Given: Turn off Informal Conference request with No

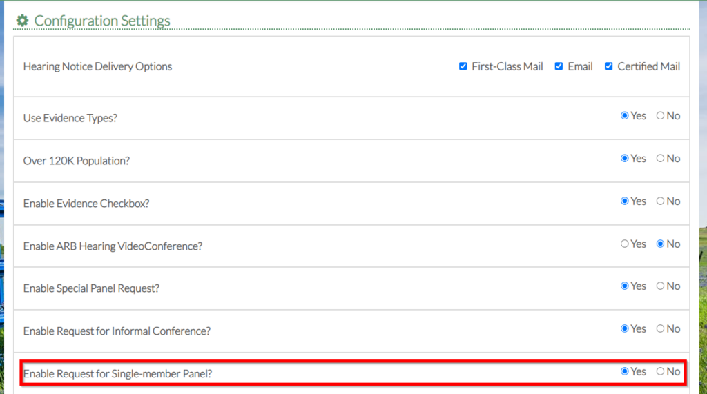Looking at the screenshot, I should [x=660, y=329].
